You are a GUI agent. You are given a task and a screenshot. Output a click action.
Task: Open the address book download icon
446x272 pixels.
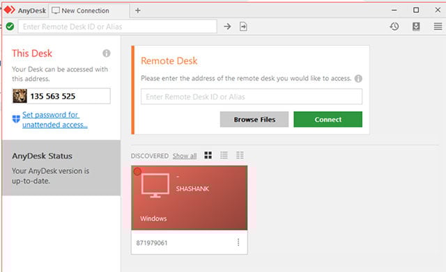click(416, 26)
